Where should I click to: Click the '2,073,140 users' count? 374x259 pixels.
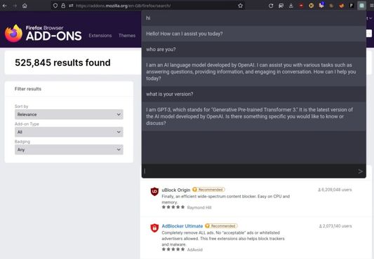[335, 226]
